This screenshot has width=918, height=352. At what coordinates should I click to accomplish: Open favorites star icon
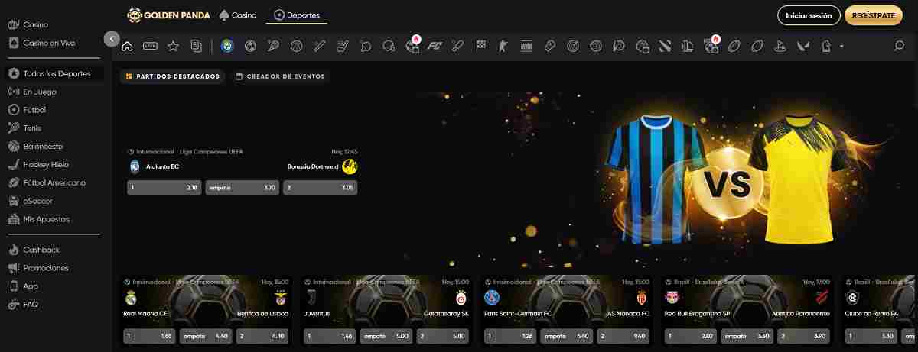173,46
